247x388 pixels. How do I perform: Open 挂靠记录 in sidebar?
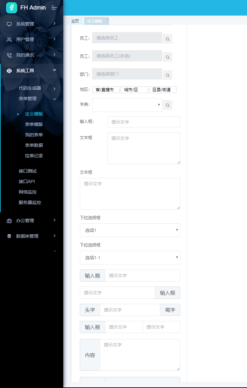(x=34, y=156)
